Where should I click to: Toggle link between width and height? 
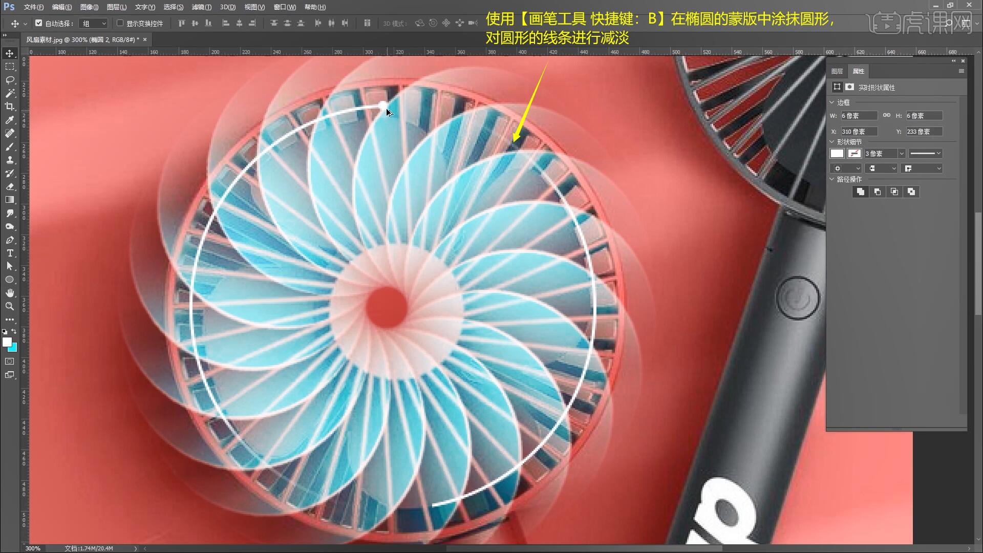click(887, 116)
